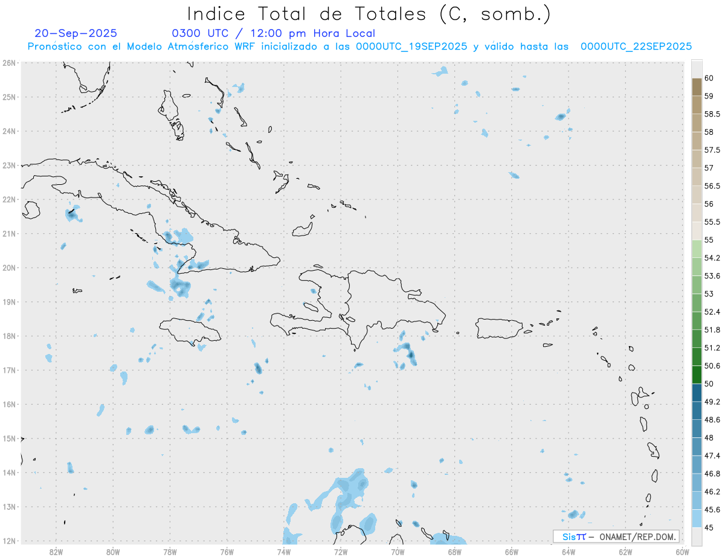Click the colorbar label '45' at the bottom

tap(709, 527)
